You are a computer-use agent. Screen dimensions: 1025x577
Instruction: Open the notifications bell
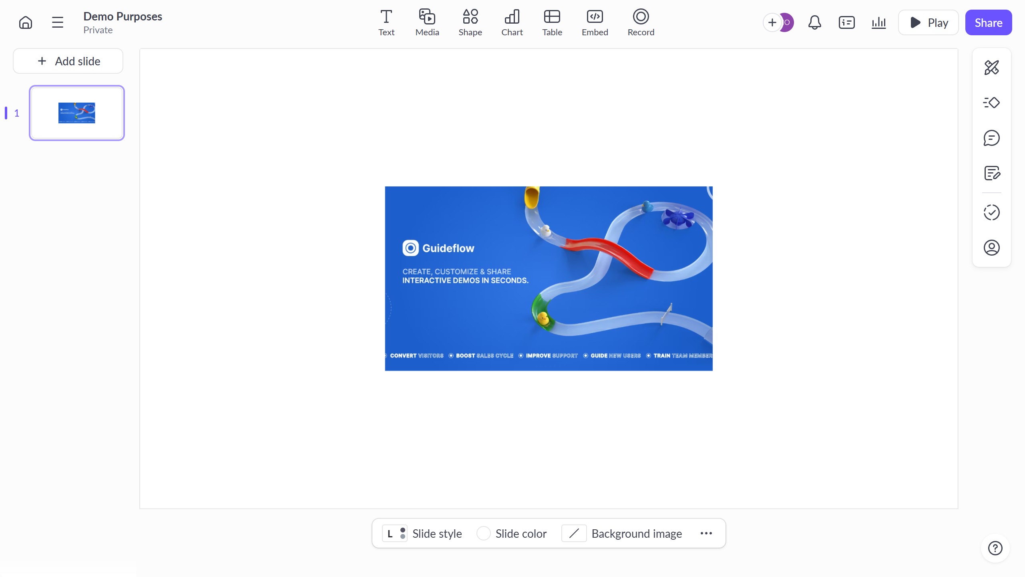point(814,22)
